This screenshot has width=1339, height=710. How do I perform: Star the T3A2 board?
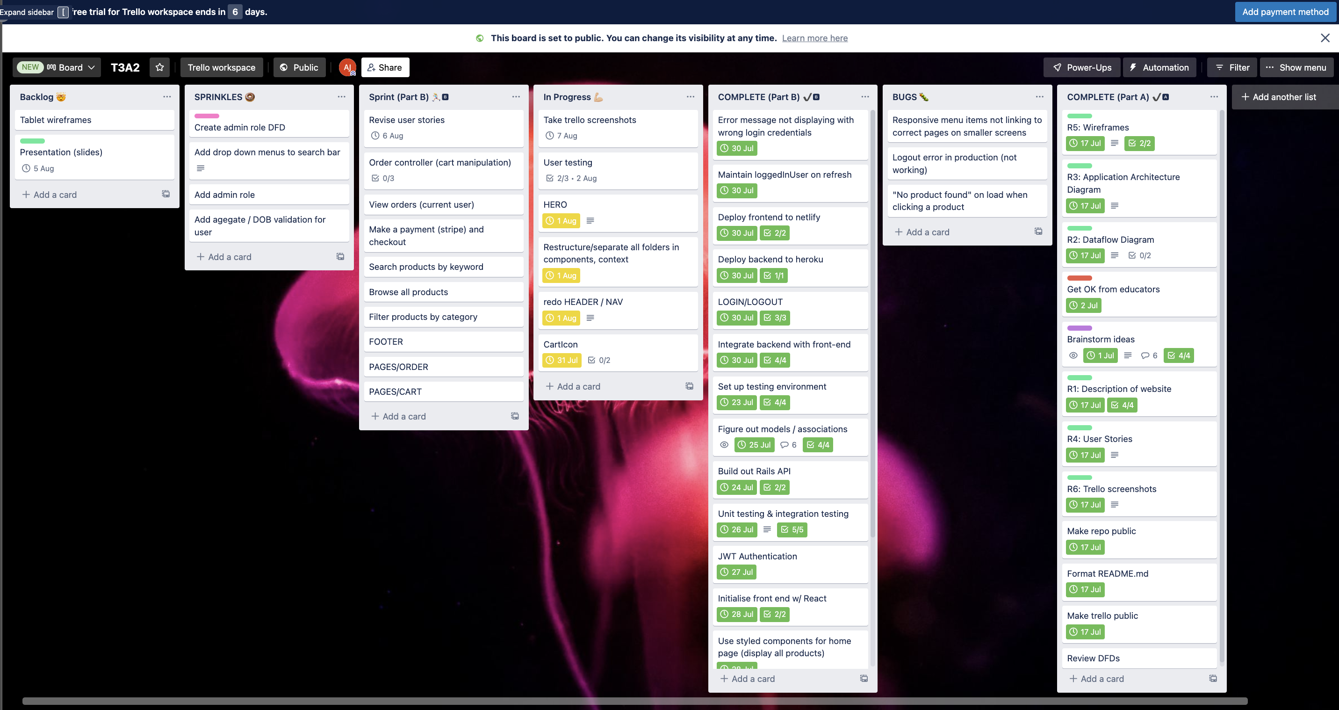click(159, 67)
